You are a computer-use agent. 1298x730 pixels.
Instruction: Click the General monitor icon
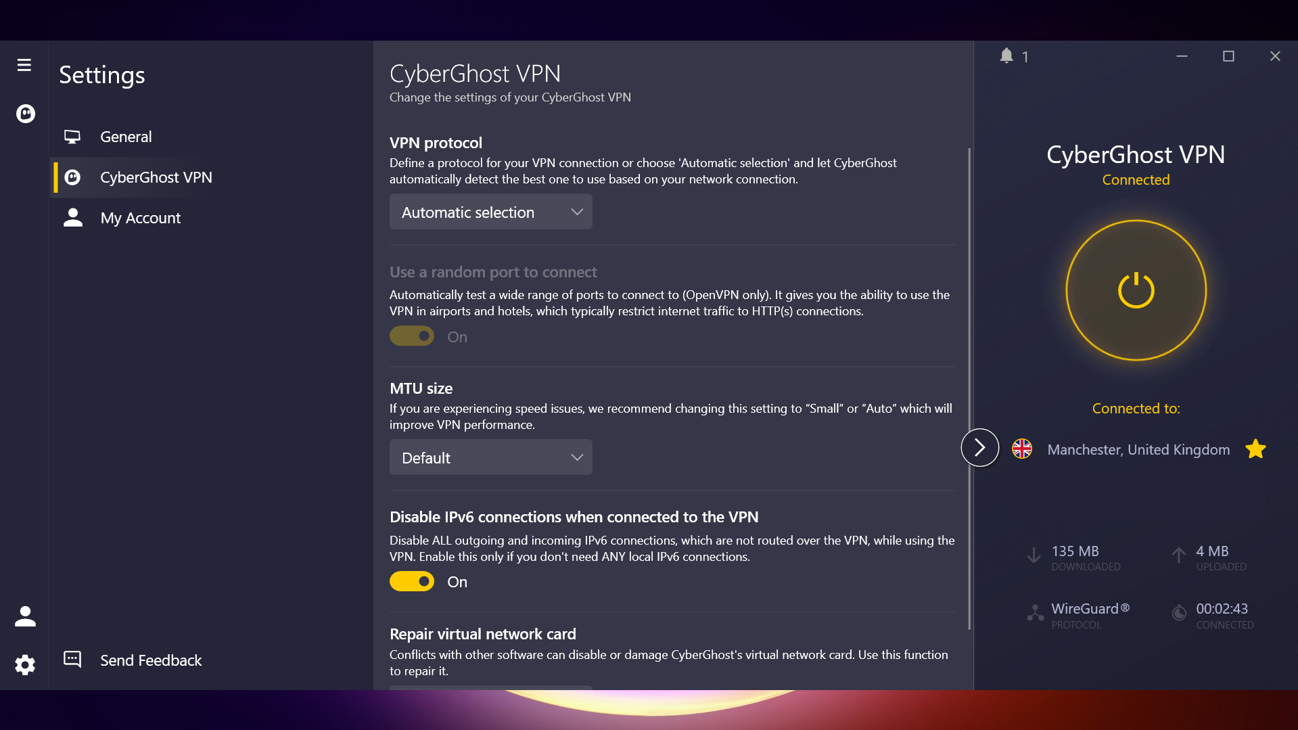click(x=72, y=137)
